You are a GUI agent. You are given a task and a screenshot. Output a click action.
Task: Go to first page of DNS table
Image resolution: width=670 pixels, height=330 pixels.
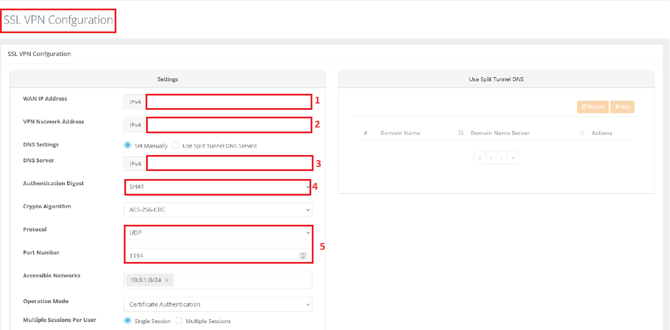tap(480, 158)
